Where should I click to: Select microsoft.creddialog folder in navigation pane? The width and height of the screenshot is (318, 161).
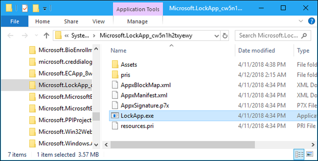(61, 62)
